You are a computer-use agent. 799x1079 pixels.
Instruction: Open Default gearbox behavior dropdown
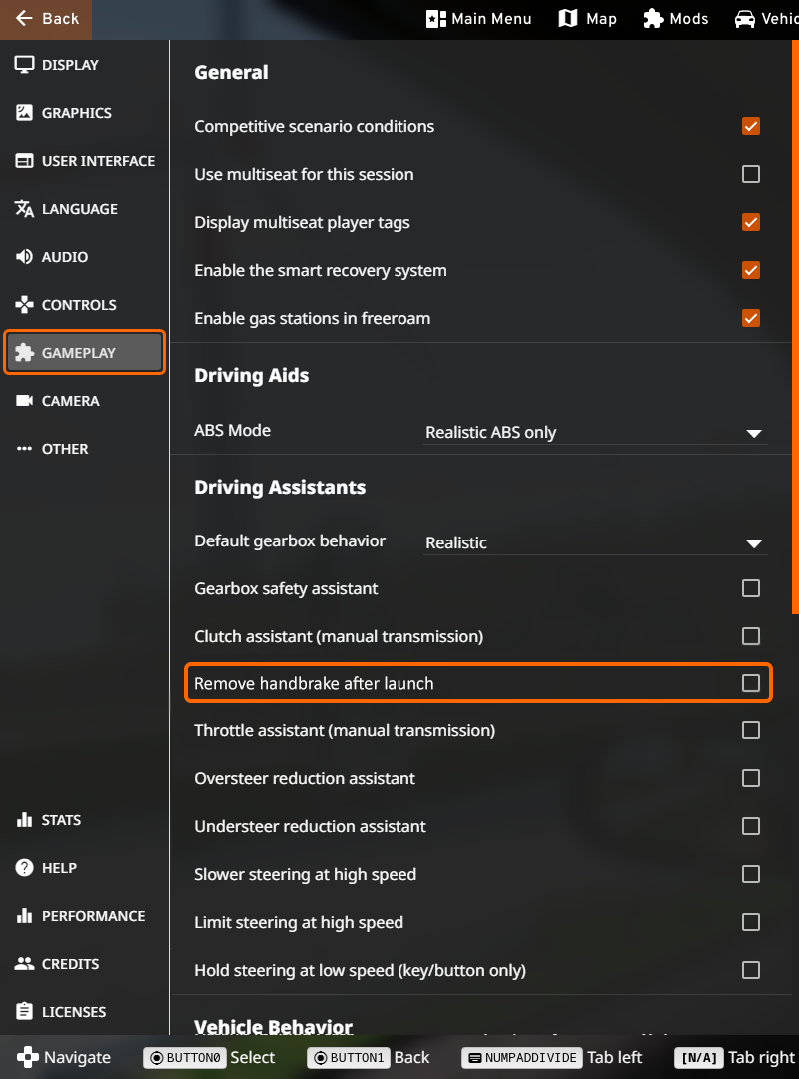(x=594, y=542)
